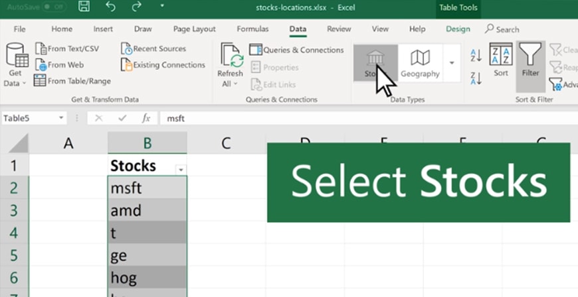
Task: Open Customize Quick Access Toolbar dropdown
Action: pyautogui.click(x=162, y=6)
